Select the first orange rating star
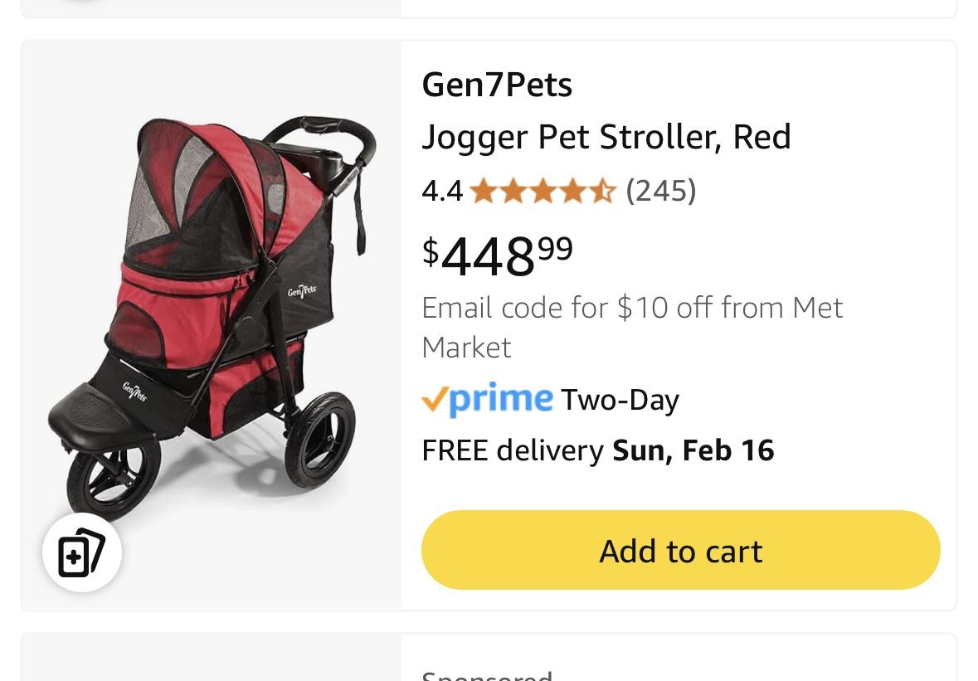978x681 pixels. pyautogui.click(x=484, y=190)
